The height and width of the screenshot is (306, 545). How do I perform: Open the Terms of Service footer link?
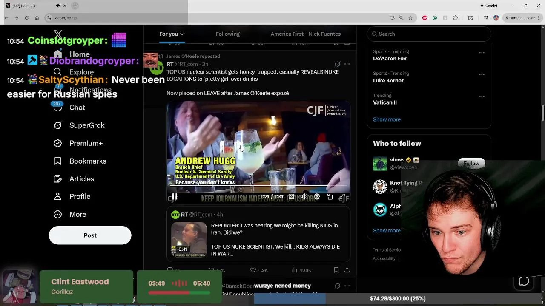[x=387, y=250]
